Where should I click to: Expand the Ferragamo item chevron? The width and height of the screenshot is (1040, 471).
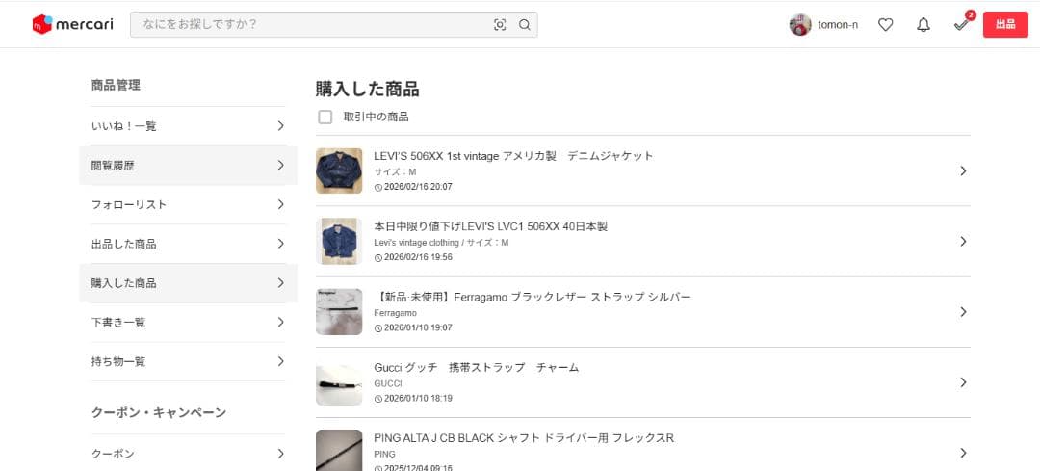pos(963,312)
